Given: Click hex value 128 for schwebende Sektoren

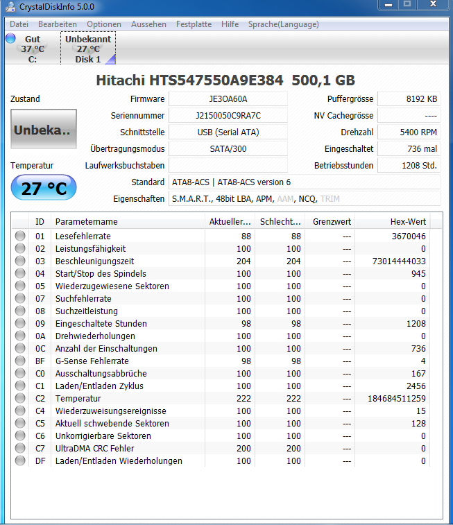Looking at the screenshot, I should (x=418, y=424).
